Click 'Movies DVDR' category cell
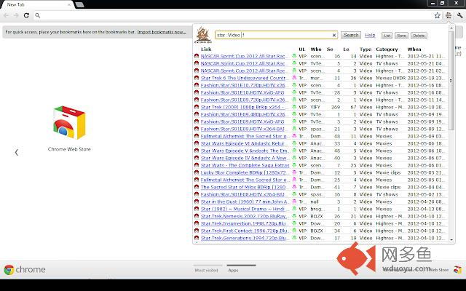This screenshot has height=291, width=466. click(x=390, y=78)
